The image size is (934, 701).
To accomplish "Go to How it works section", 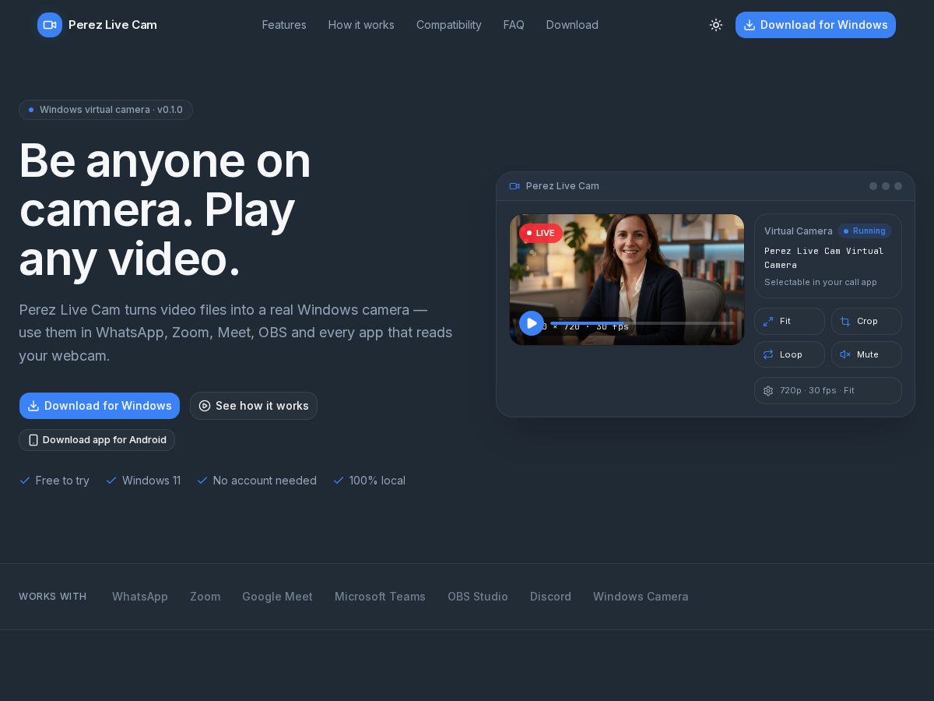I will pyautogui.click(x=361, y=25).
